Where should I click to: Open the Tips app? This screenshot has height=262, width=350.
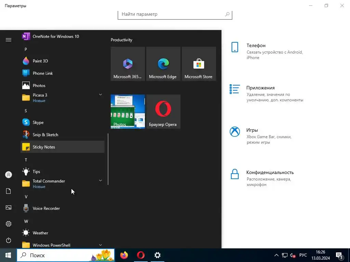(x=63, y=171)
